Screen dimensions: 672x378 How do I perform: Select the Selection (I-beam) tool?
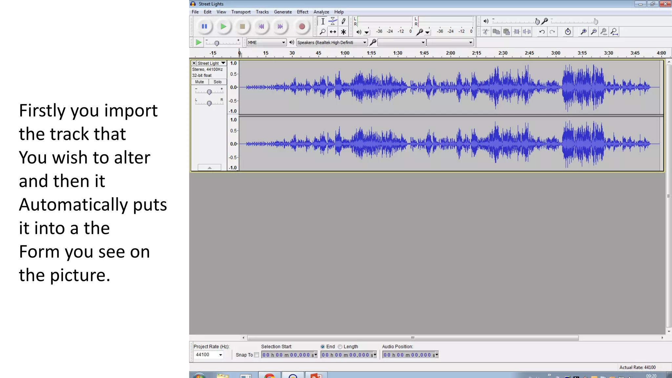pos(323,21)
